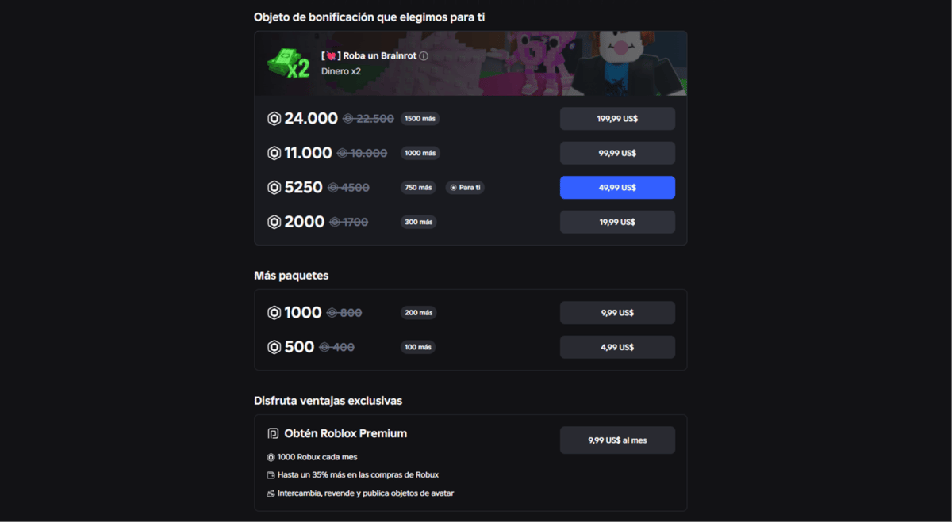
Task: Click the Robux icon next to 11.000
Action: point(274,153)
